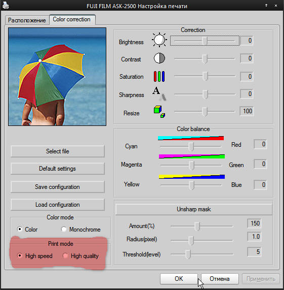Screen dimensions: 284x290
Task: Click the Default settings button
Action: click(x=58, y=169)
